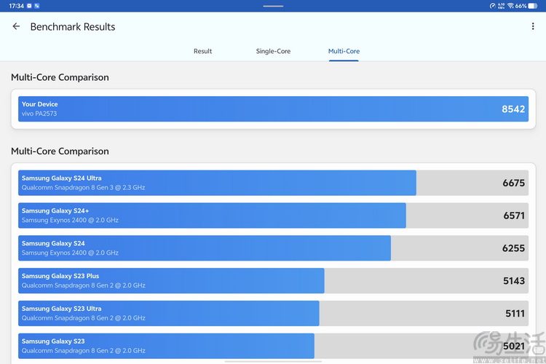Screen dimensions: 546x364
Task: Select the Multi-Core tab
Action: (344, 51)
